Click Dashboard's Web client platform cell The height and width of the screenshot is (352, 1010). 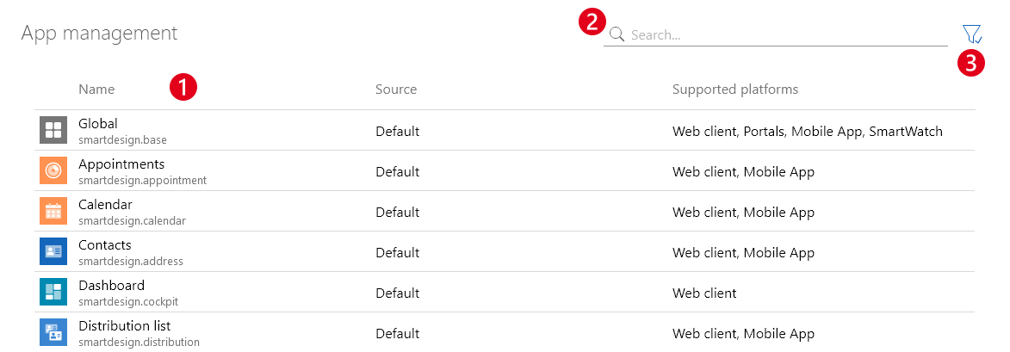pos(704,293)
